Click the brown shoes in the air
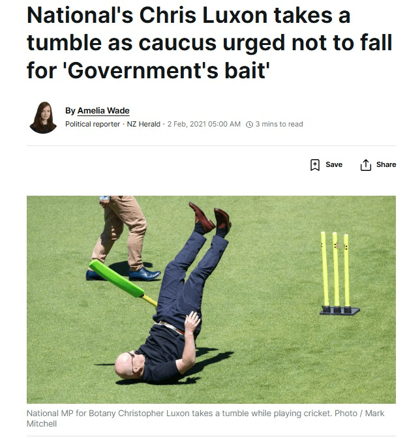The image size is (407, 439). coord(210,219)
